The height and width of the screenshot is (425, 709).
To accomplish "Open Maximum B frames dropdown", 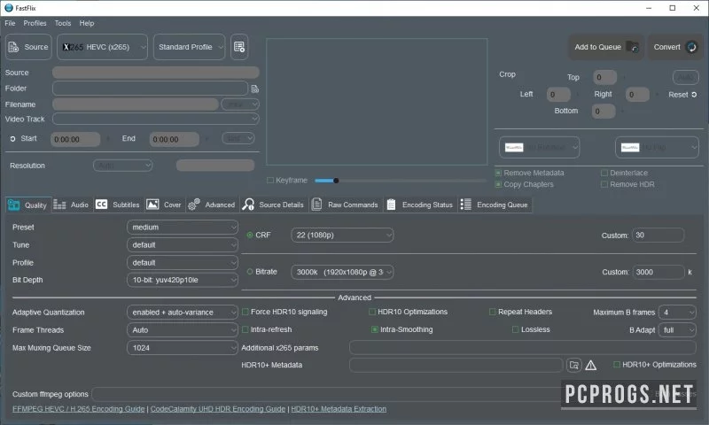I will pos(677,312).
